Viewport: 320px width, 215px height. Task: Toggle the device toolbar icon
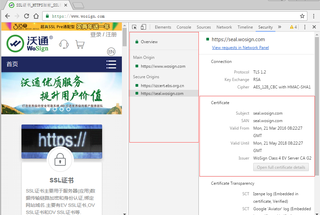click(x=143, y=27)
